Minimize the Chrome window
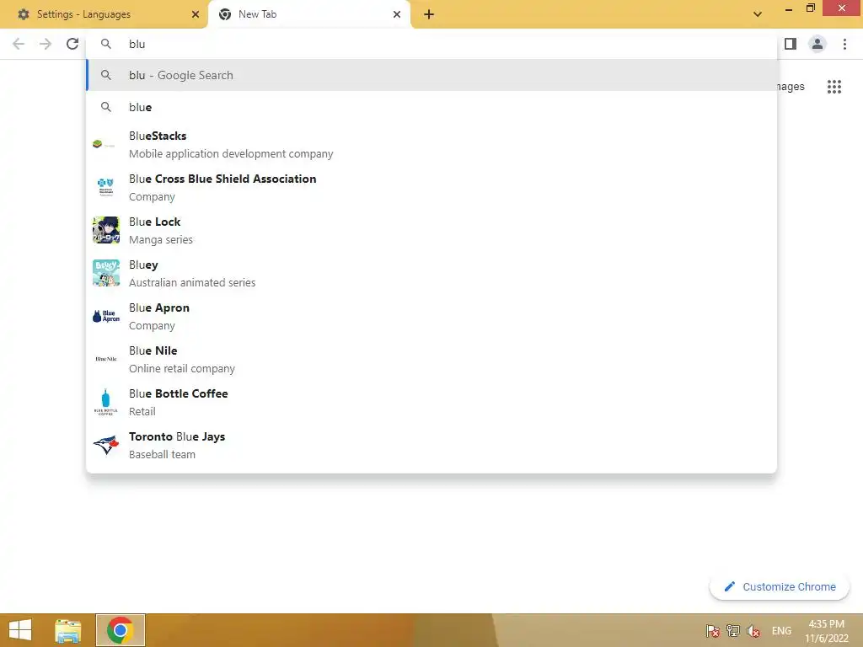863x647 pixels. point(789,9)
